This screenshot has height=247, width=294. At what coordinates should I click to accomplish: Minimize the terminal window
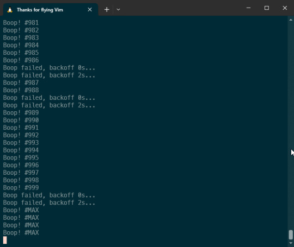(x=249, y=8)
